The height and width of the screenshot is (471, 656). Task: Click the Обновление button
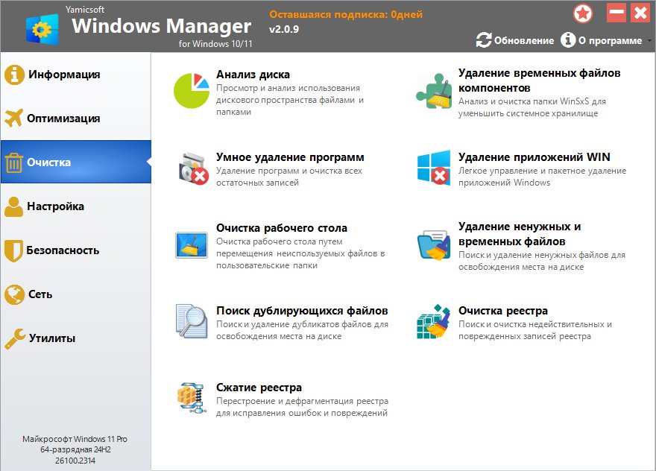pyautogui.click(x=515, y=40)
